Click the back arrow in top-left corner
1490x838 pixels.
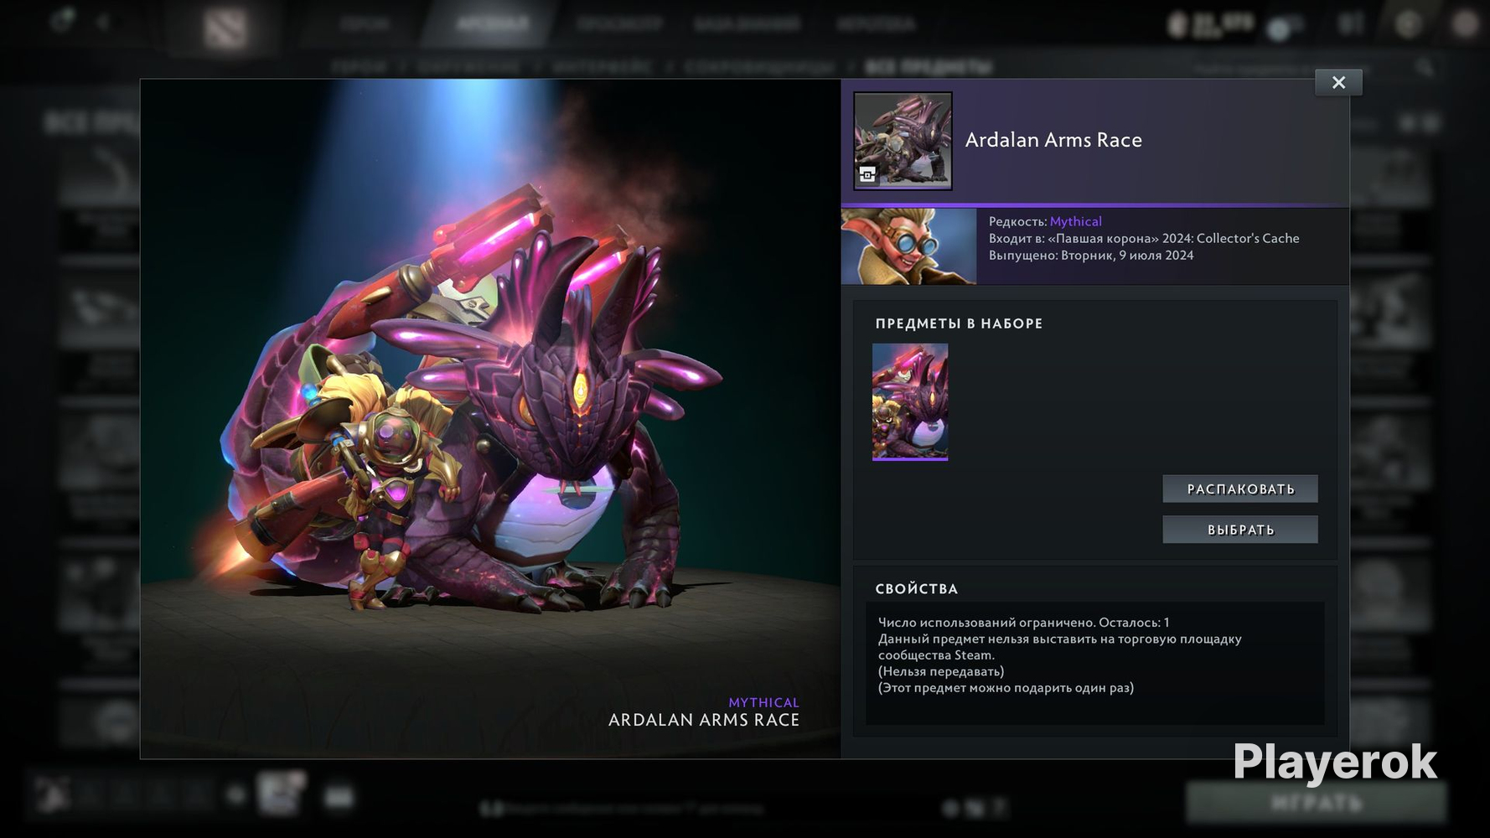(x=103, y=23)
